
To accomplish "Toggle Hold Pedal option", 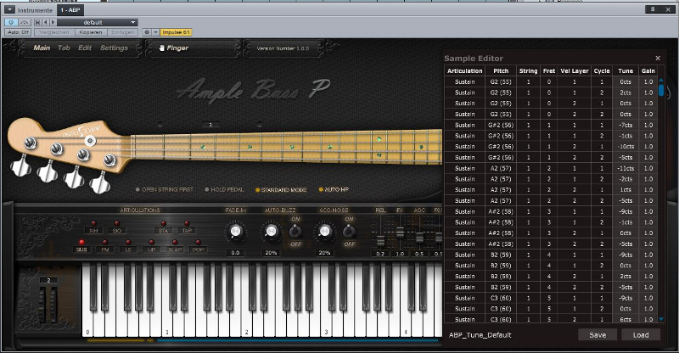I will tap(224, 190).
